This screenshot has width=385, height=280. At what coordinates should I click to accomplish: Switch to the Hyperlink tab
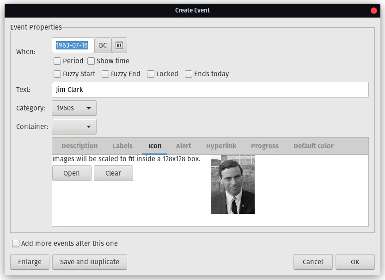[x=221, y=146]
